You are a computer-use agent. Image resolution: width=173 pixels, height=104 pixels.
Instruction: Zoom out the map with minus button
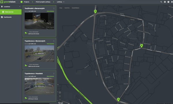click(x=60, y=100)
